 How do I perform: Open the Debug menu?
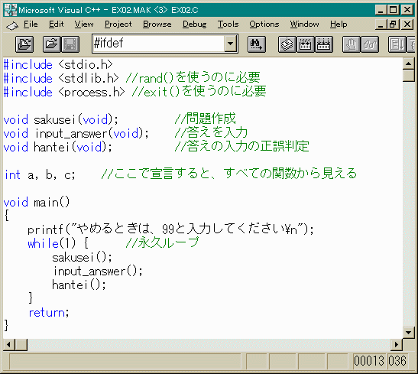[194, 24]
